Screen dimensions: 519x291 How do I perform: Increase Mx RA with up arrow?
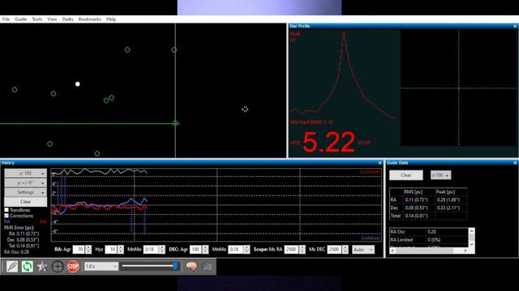point(302,247)
